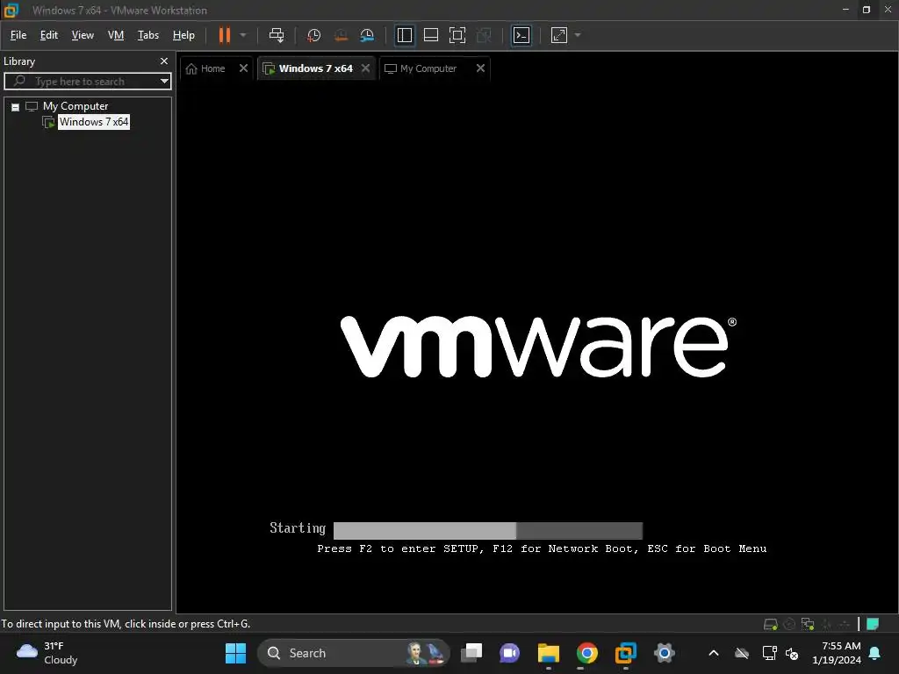Image resolution: width=899 pixels, height=674 pixels.
Task: Open the Teams chat taskbar icon
Action: 509,653
